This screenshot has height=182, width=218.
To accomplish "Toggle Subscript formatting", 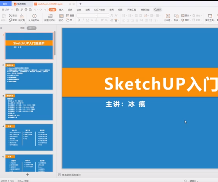I will pos(107,20).
